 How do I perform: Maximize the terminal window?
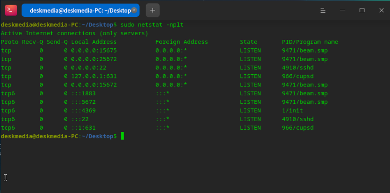(362, 10)
